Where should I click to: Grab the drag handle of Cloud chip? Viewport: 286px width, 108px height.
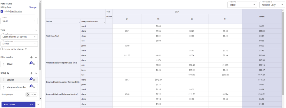coord(4,64)
